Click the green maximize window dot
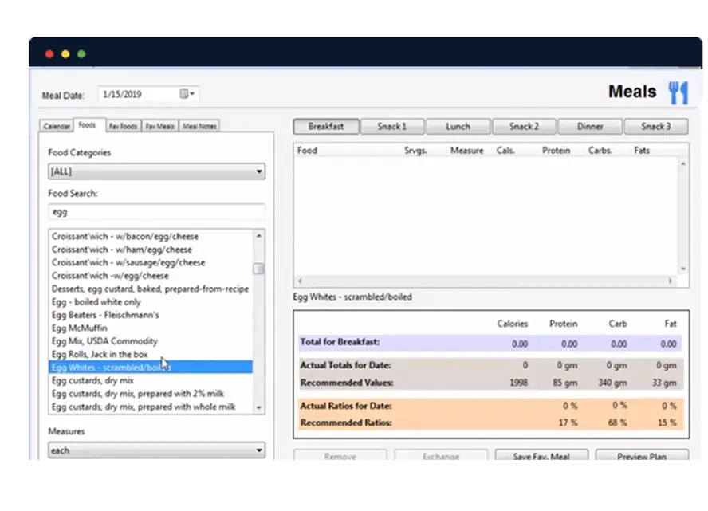This screenshot has width=708, height=511. coord(81,54)
